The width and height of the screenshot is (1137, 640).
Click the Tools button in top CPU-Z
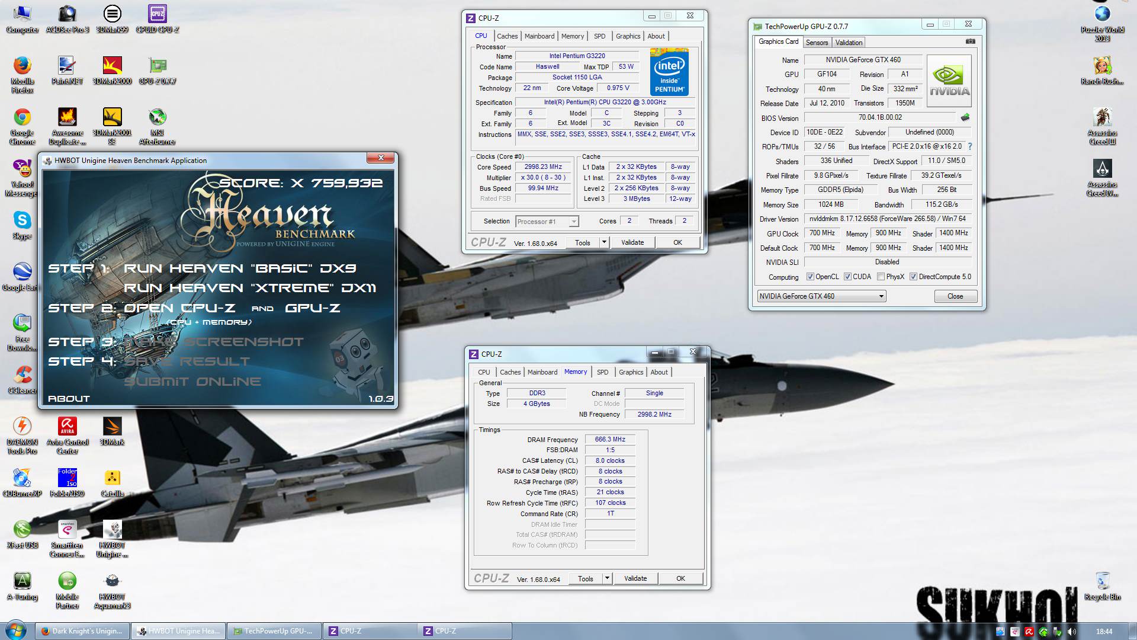click(x=583, y=242)
